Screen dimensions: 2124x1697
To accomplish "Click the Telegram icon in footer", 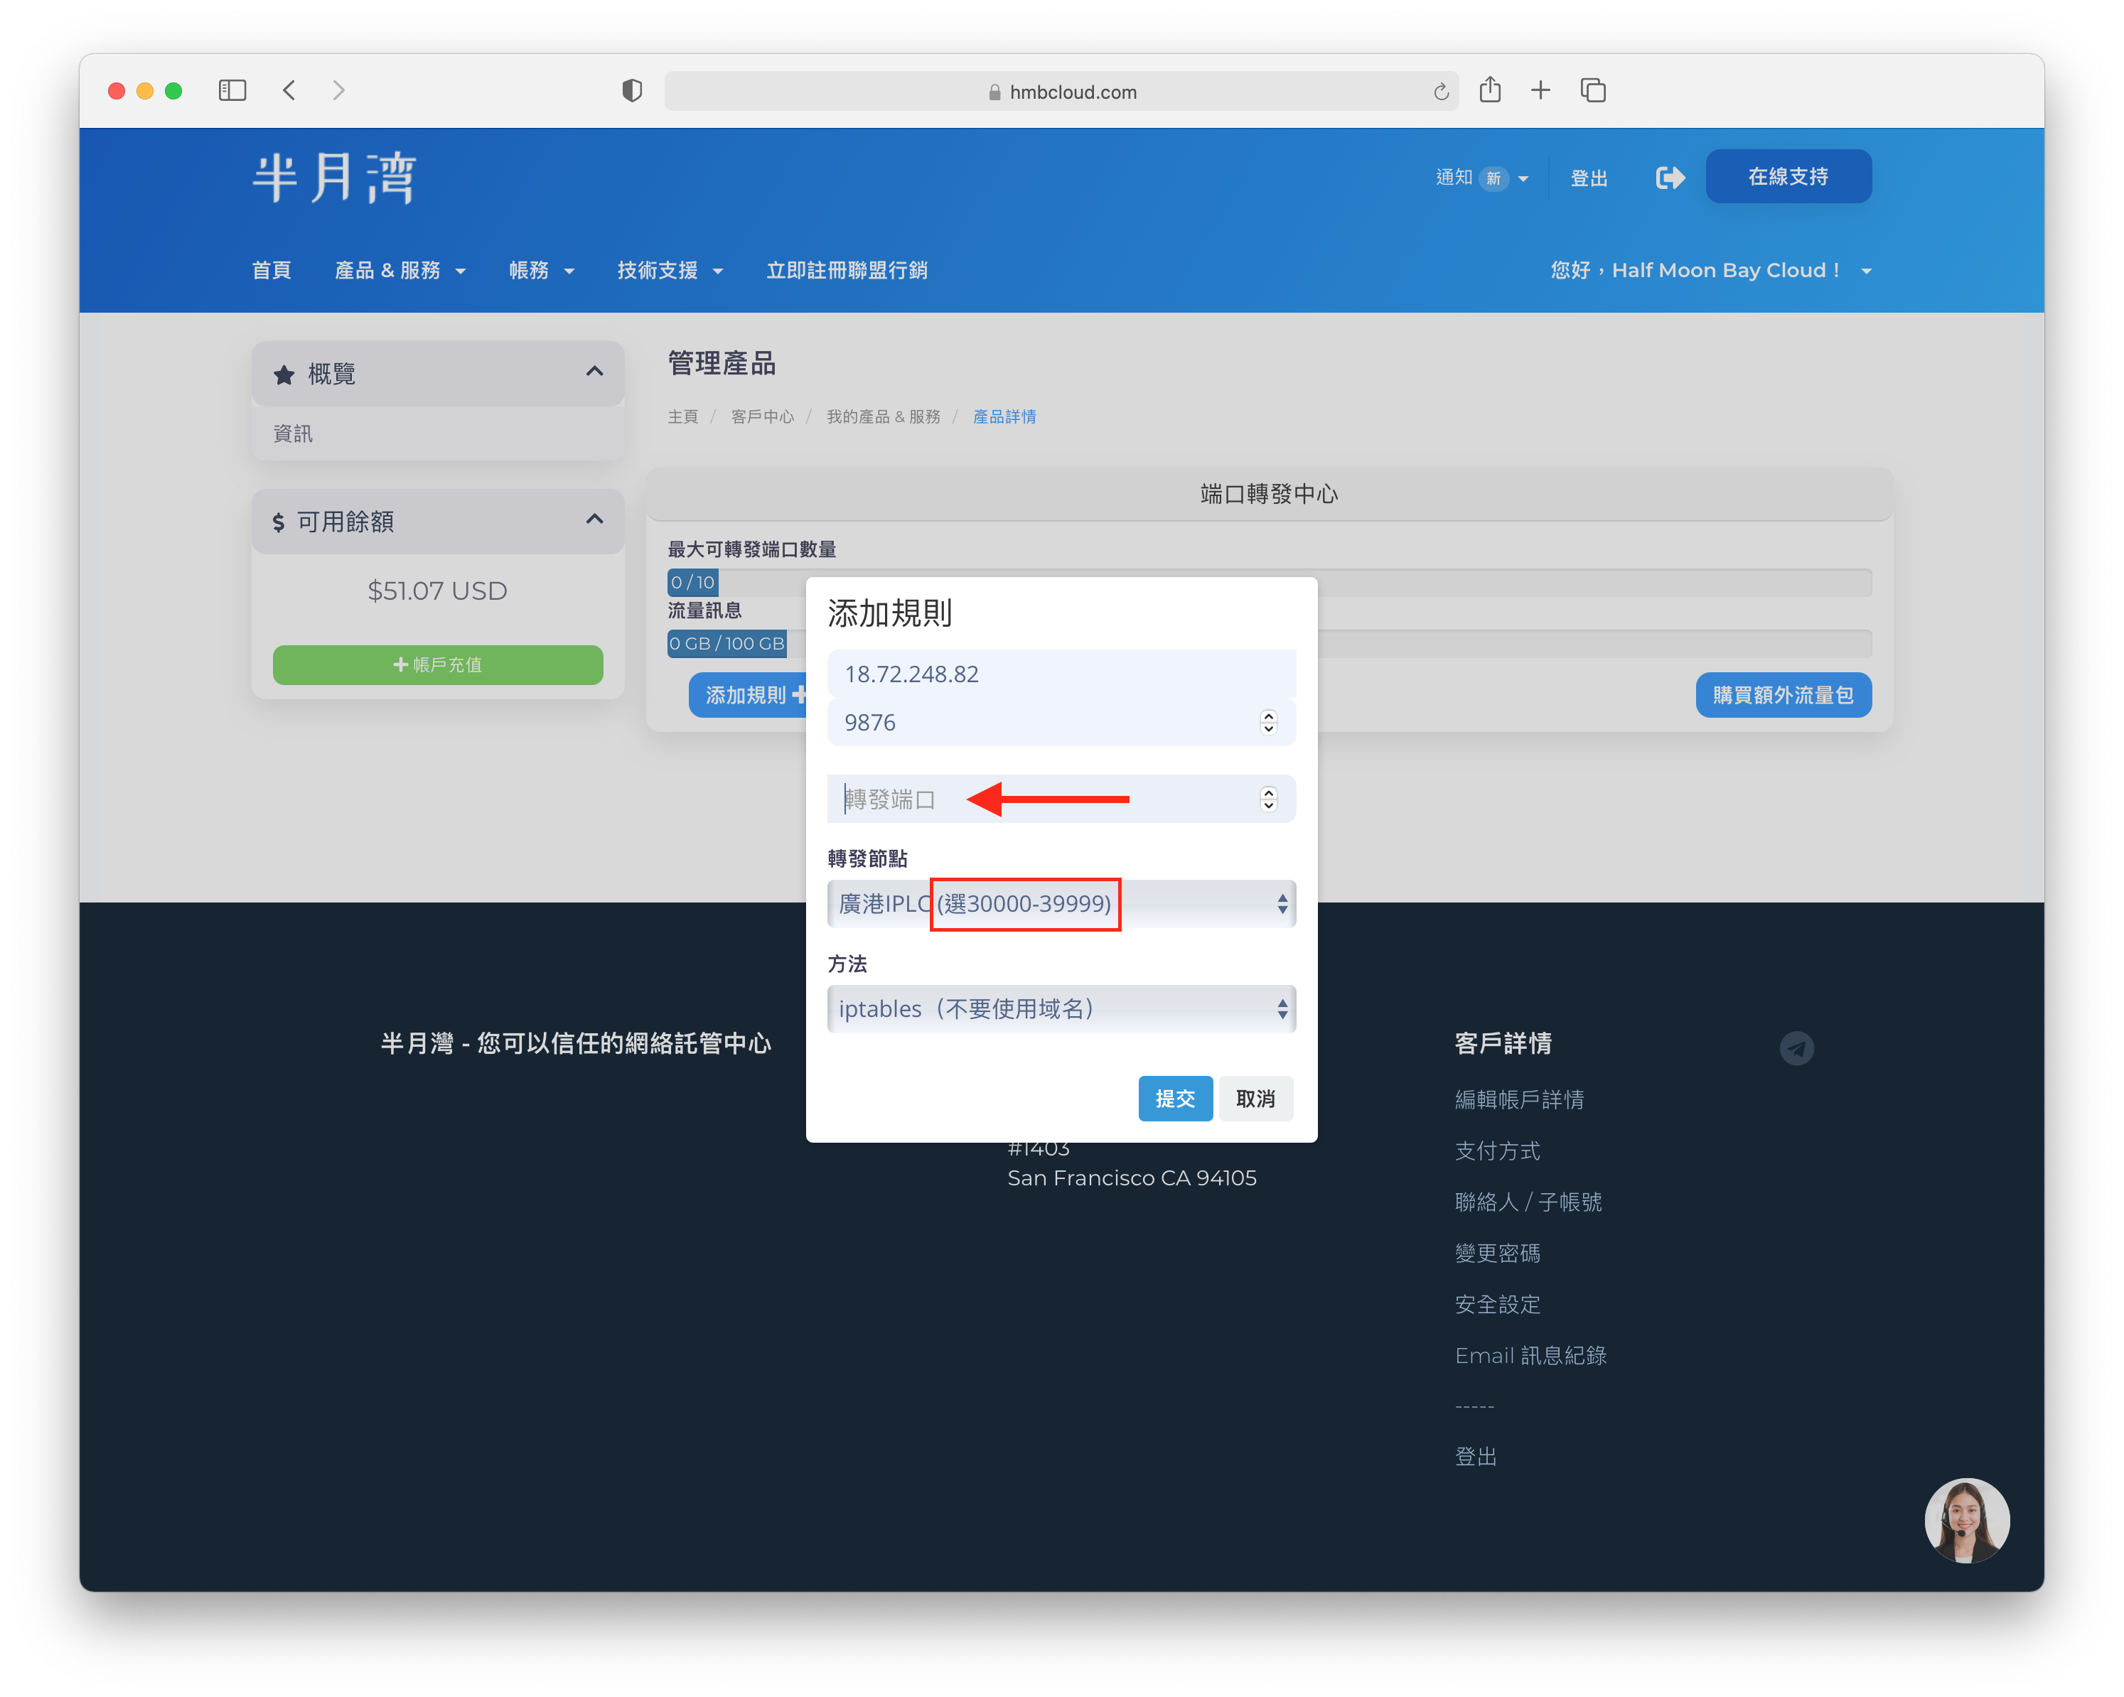I will tap(1796, 1048).
